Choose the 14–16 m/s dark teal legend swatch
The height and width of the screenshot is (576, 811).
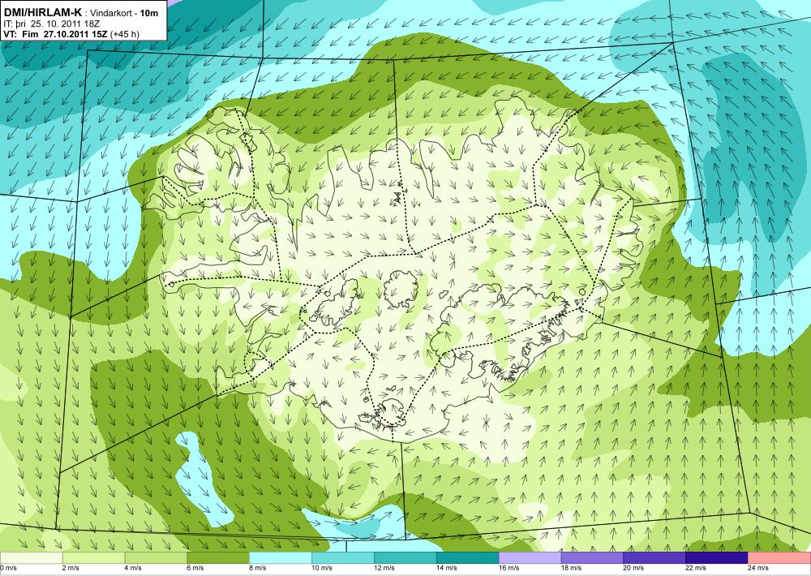pyautogui.click(x=468, y=558)
